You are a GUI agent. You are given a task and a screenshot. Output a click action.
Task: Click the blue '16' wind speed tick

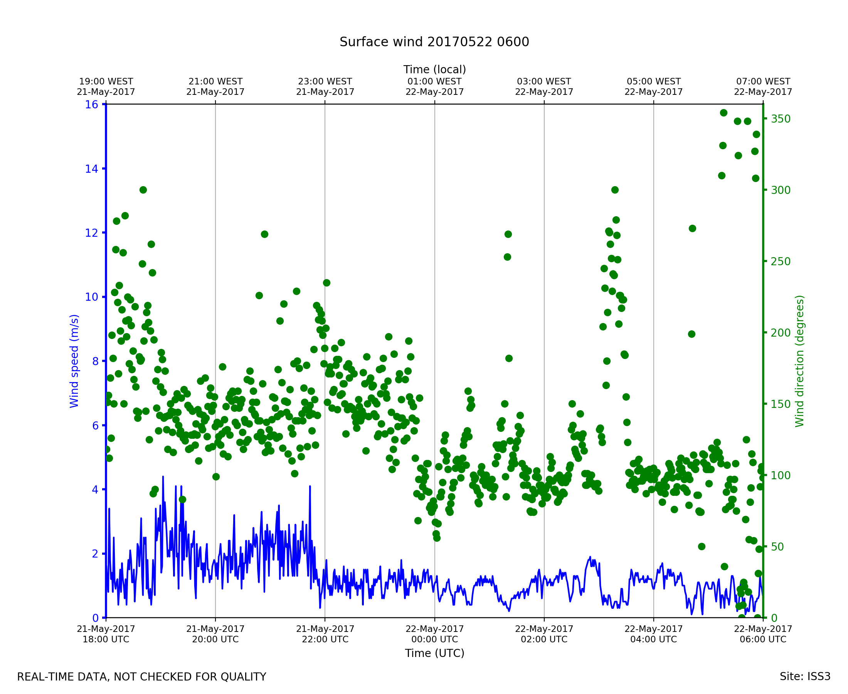coord(91,105)
